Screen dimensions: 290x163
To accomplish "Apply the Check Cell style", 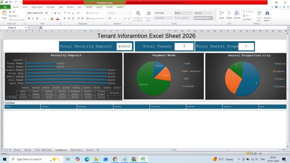I will click(x=203, y=18).
